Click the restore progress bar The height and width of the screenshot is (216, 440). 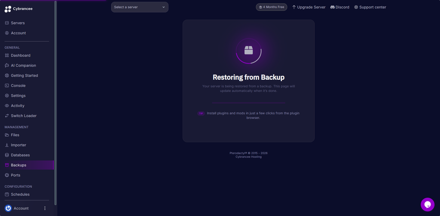249,103
